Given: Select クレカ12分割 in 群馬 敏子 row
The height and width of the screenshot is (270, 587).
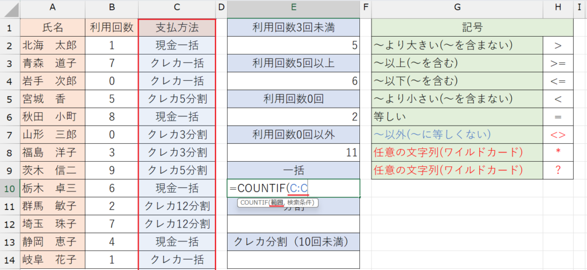Looking at the screenshot, I should pyautogui.click(x=177, y=206).
